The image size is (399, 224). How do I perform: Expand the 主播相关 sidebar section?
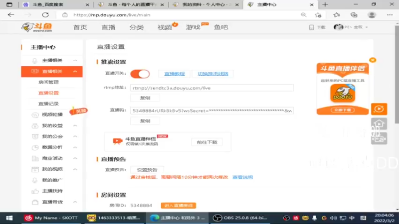tap(75, 60)
